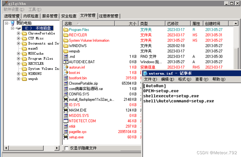The width and height of the screenshot is (241, 157).
Task: Sort file list by 属性 column header
Action: pyautogui.click(x=197, y=24)
